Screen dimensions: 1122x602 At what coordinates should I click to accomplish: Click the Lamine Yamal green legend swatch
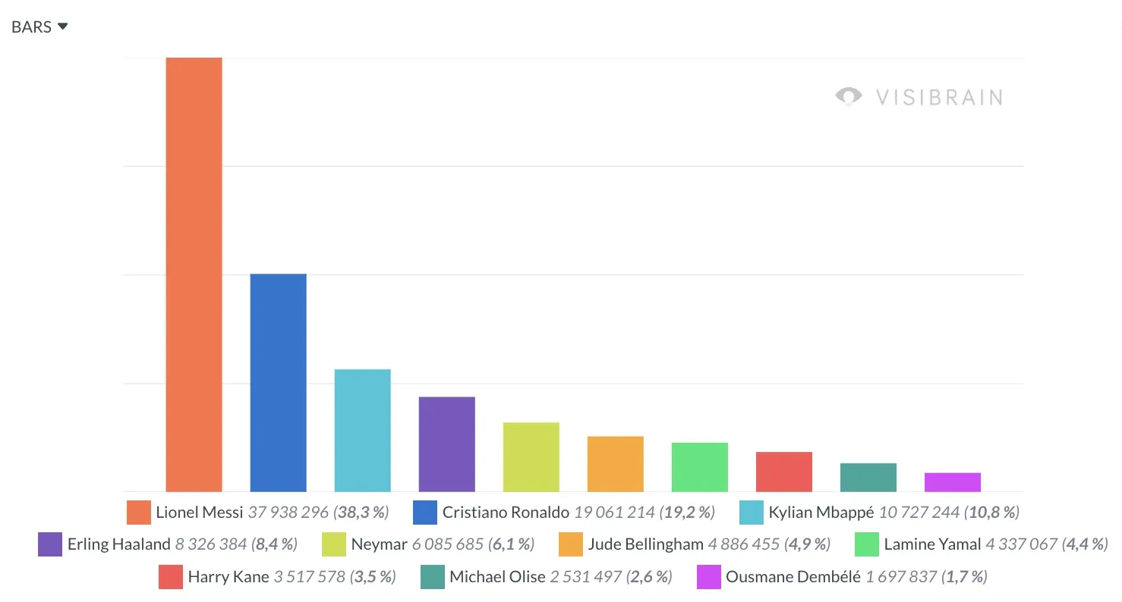(867, 544)
